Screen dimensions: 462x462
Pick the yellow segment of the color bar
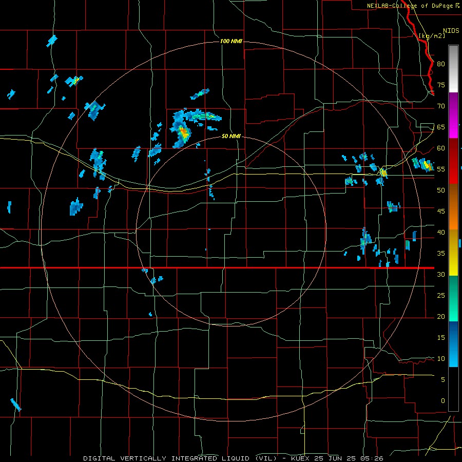coord(453,253)
